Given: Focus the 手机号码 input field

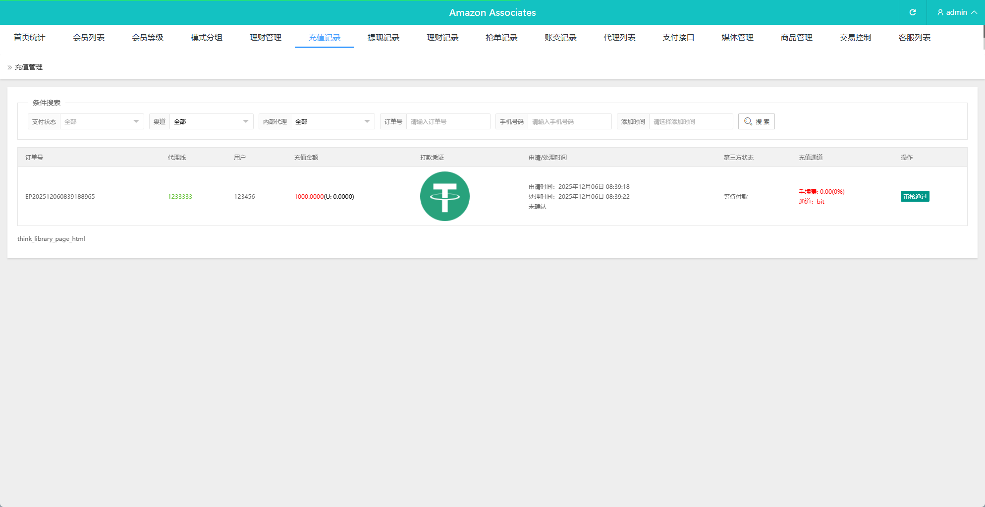Looking at the screenshot, I should click(x=569, y=121).
